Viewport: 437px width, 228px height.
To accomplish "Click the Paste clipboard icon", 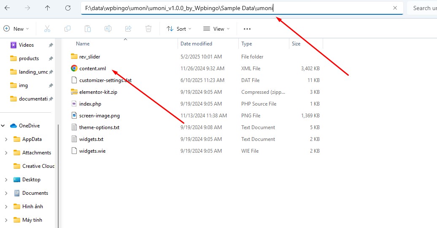I will point(87,29).
